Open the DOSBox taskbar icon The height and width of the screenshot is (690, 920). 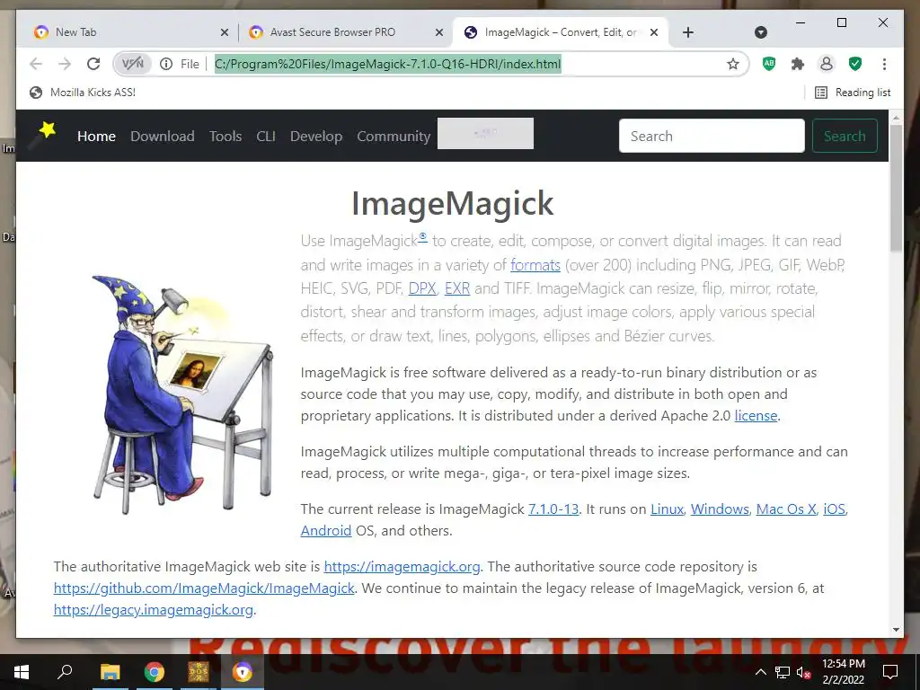point(199,672)
